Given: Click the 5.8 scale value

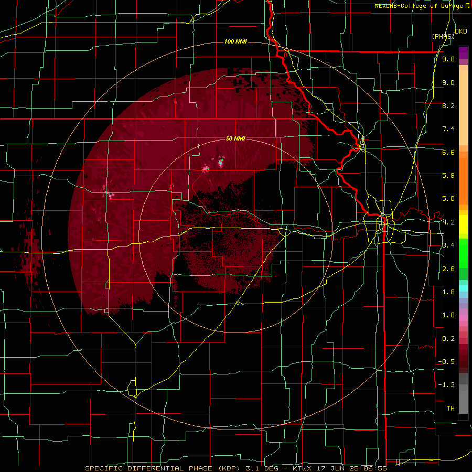Looking at the screenshot, I should click(x=448, y=176).
